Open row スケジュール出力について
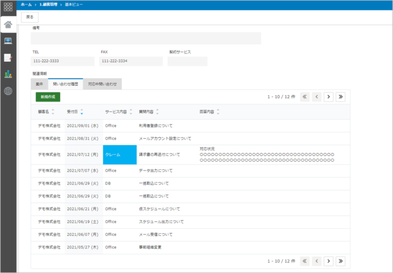Image resolution: width=393 pixels, height=273 pixels. (190, 221)
